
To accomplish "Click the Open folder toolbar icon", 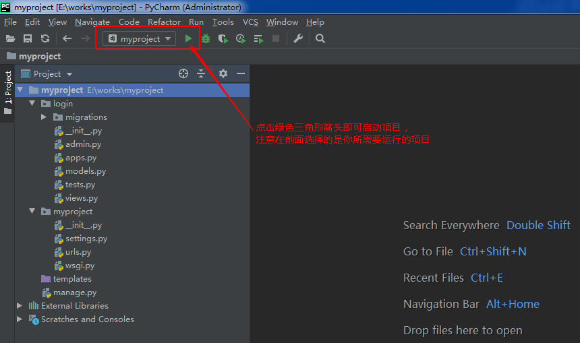I will (x=10, y=38).
